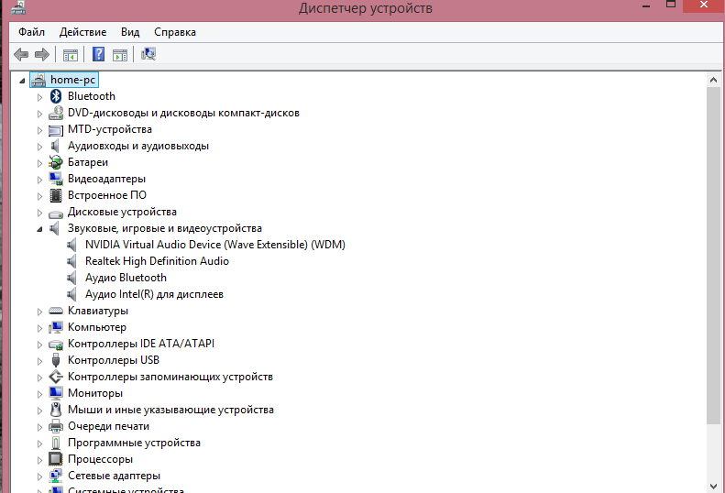
Task: Expand the Видеоадаптеры category
Action: point(39,179)
